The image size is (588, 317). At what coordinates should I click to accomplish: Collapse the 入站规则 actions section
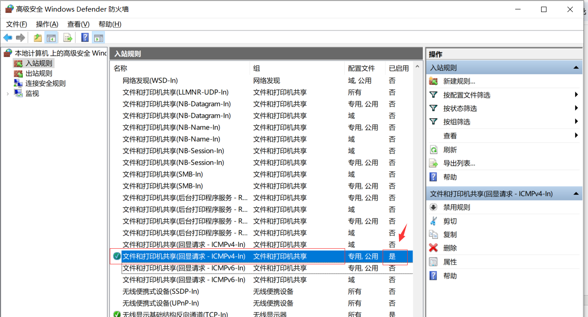[576, 68]
